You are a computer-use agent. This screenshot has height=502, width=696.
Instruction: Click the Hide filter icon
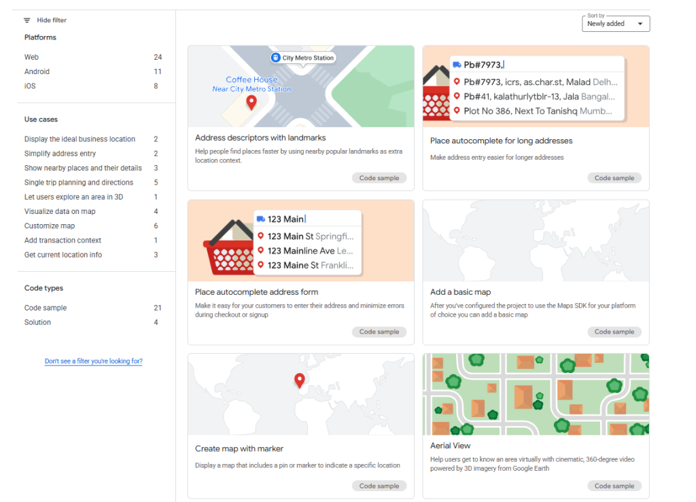pos(27,20)
